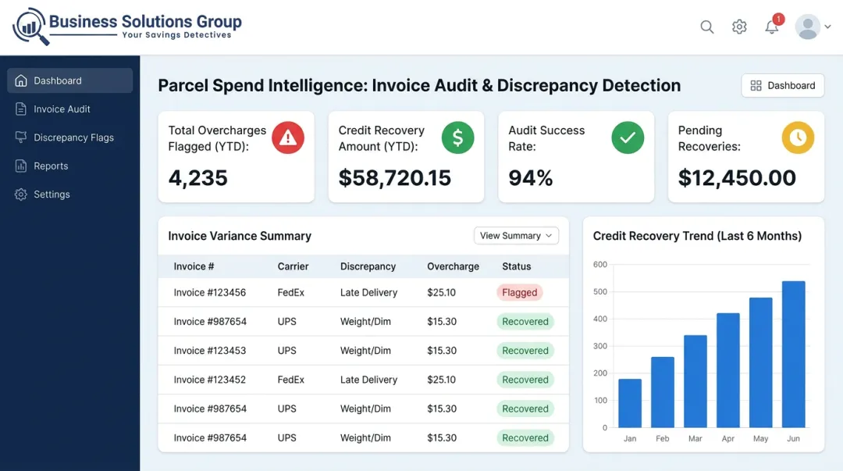Open the search magnifier in header
The width and height of the screenshot is (843, 471).
pos(707,27)
